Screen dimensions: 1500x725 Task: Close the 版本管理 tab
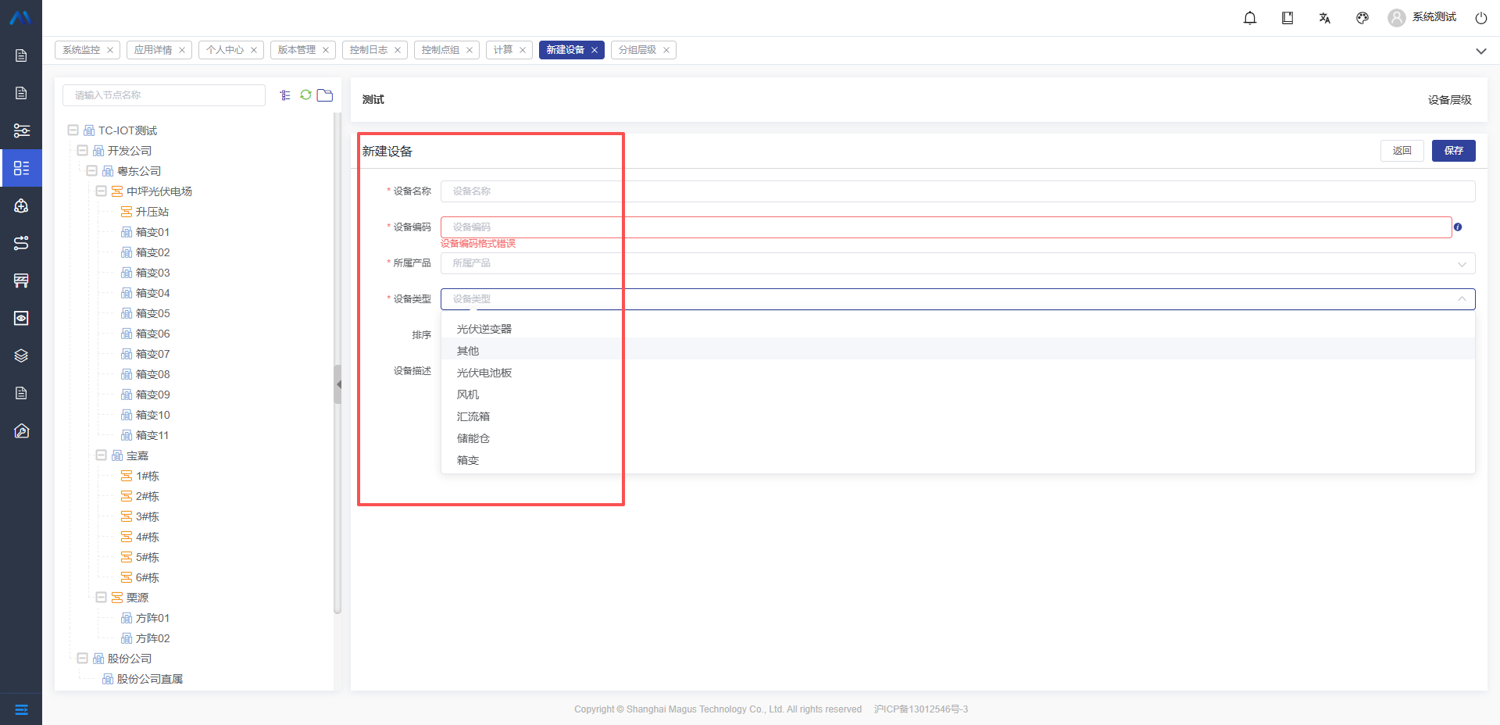click(x=326, y=50)
